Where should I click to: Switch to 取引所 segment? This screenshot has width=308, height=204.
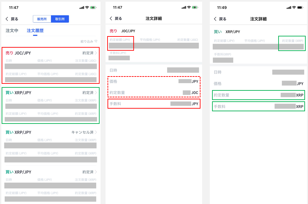click(x=60, y=19)
